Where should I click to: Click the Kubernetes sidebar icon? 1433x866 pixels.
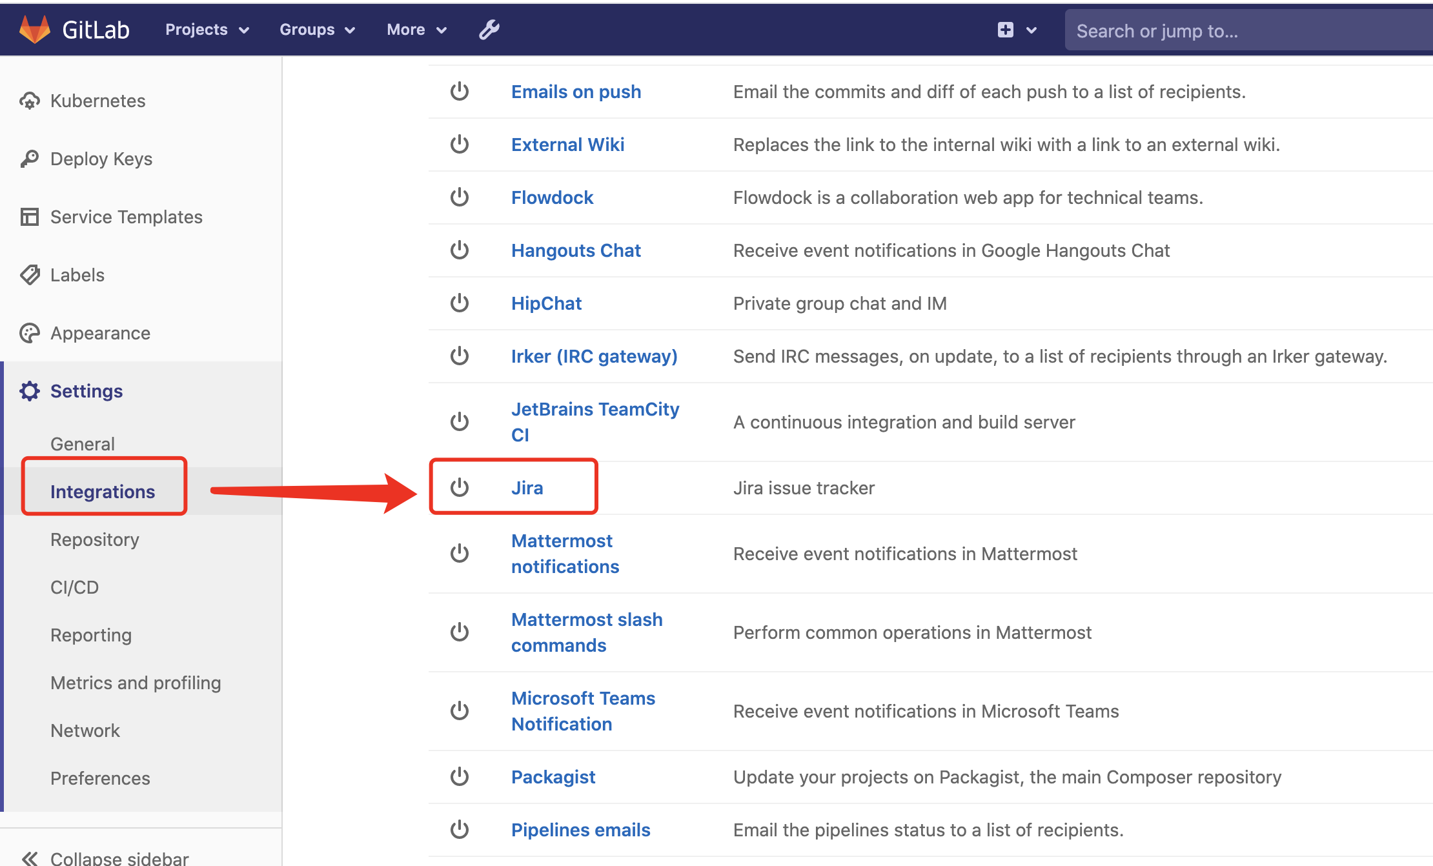29,101
